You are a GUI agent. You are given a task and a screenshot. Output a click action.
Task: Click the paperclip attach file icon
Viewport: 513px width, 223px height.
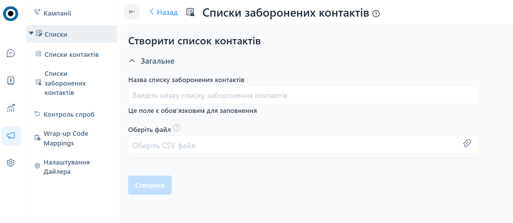click(x=467, y=143)
